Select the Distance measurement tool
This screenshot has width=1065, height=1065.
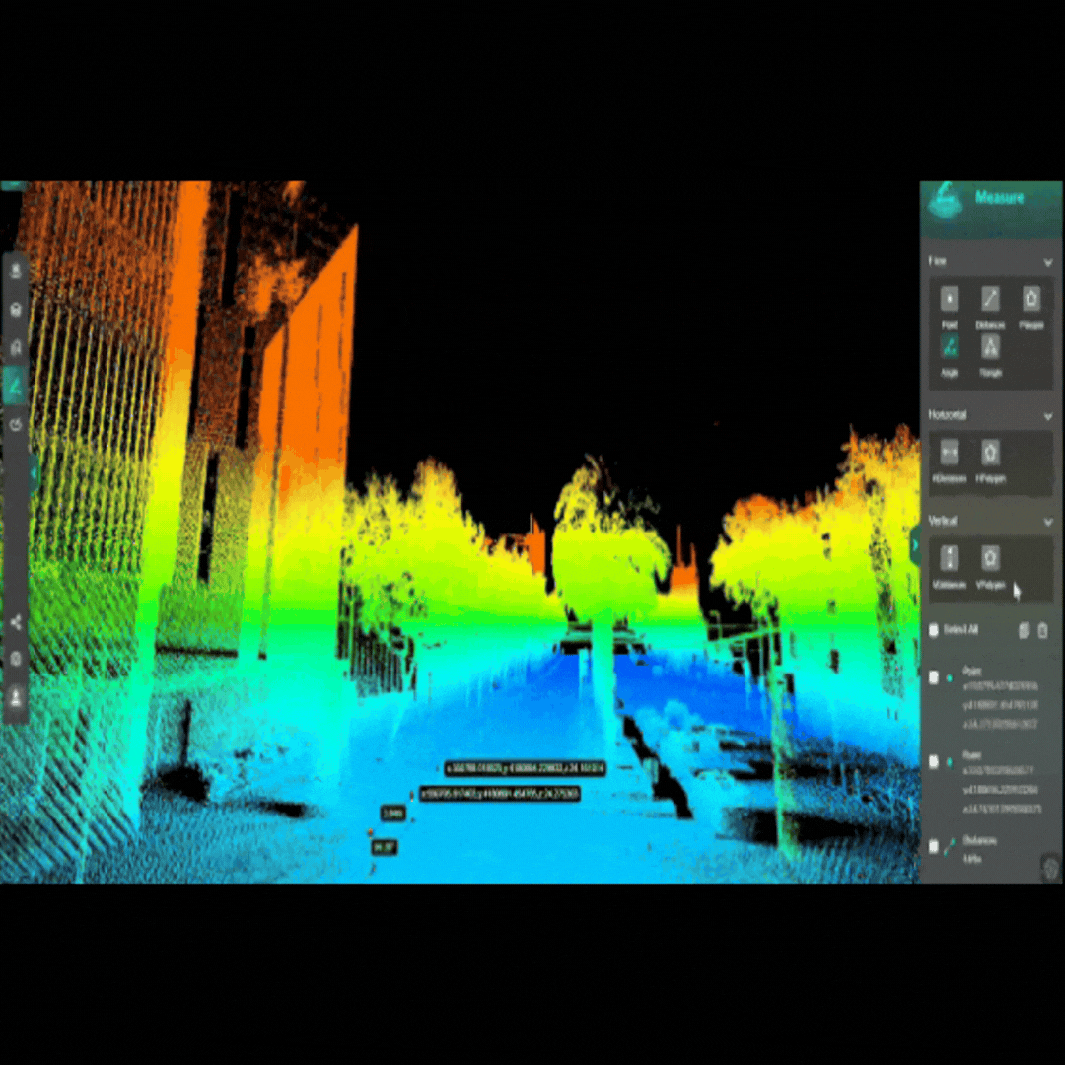(x=990, y=300)
